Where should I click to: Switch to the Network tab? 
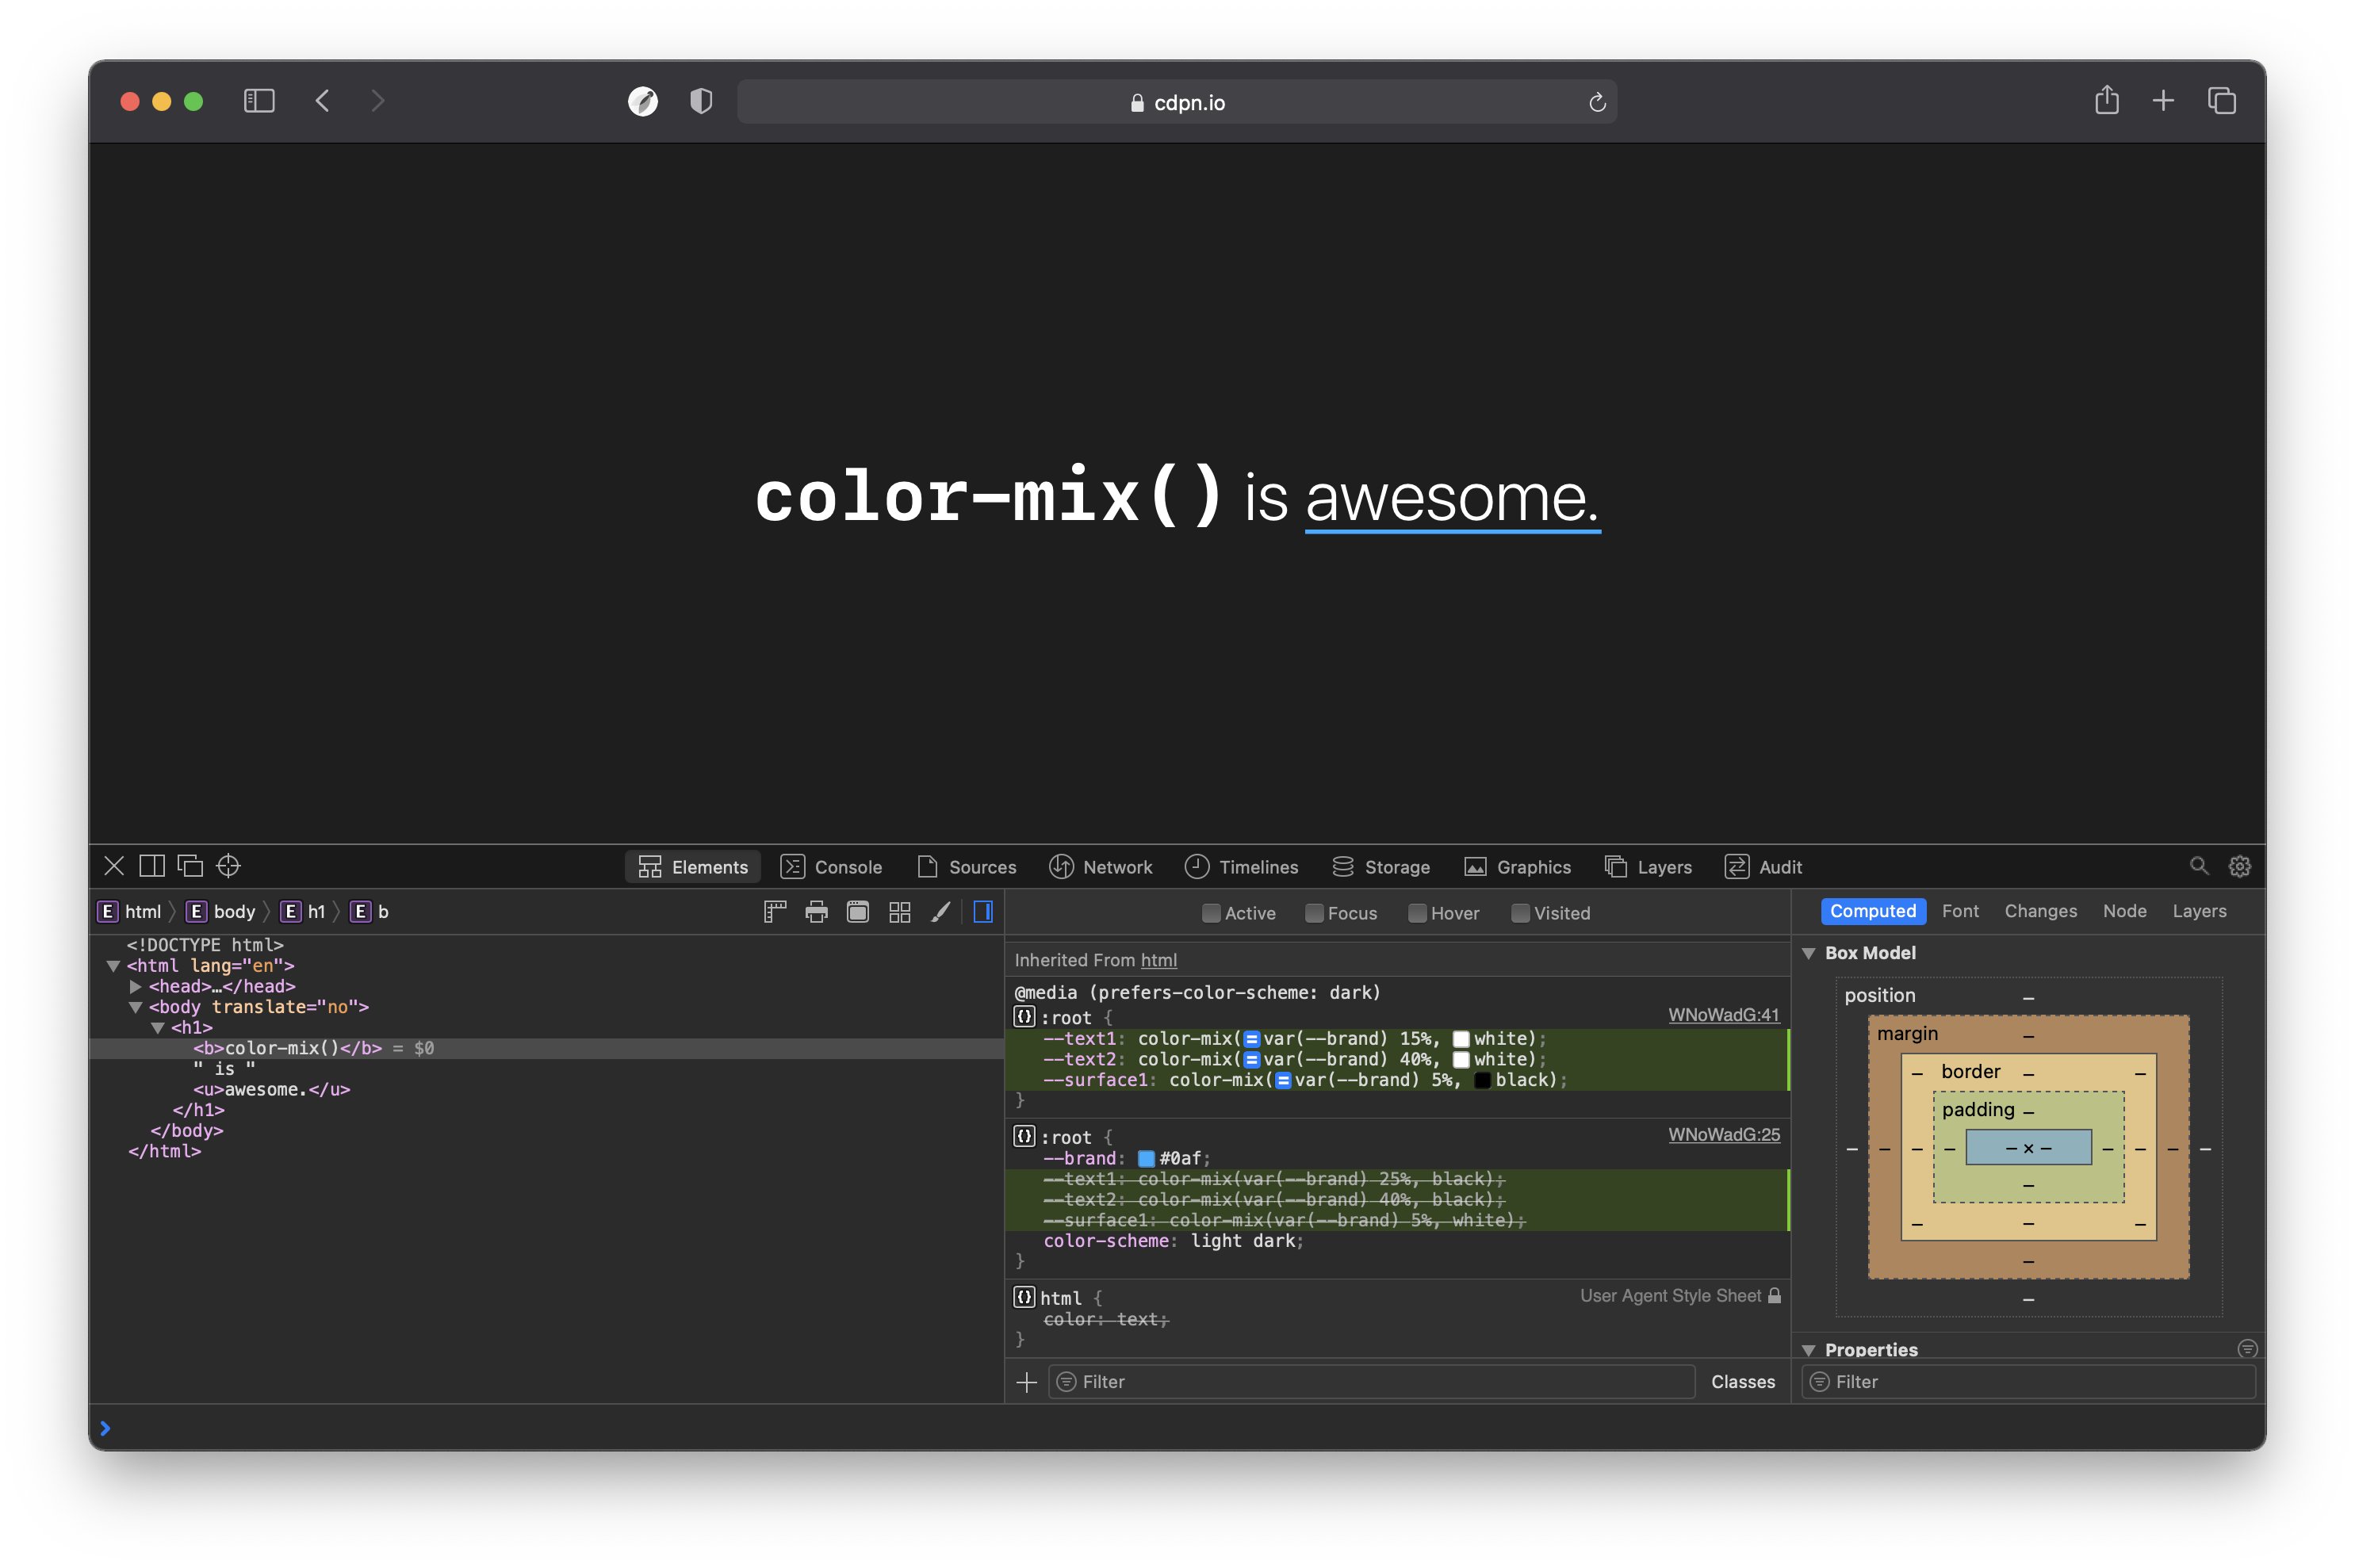coord(1101,867)
